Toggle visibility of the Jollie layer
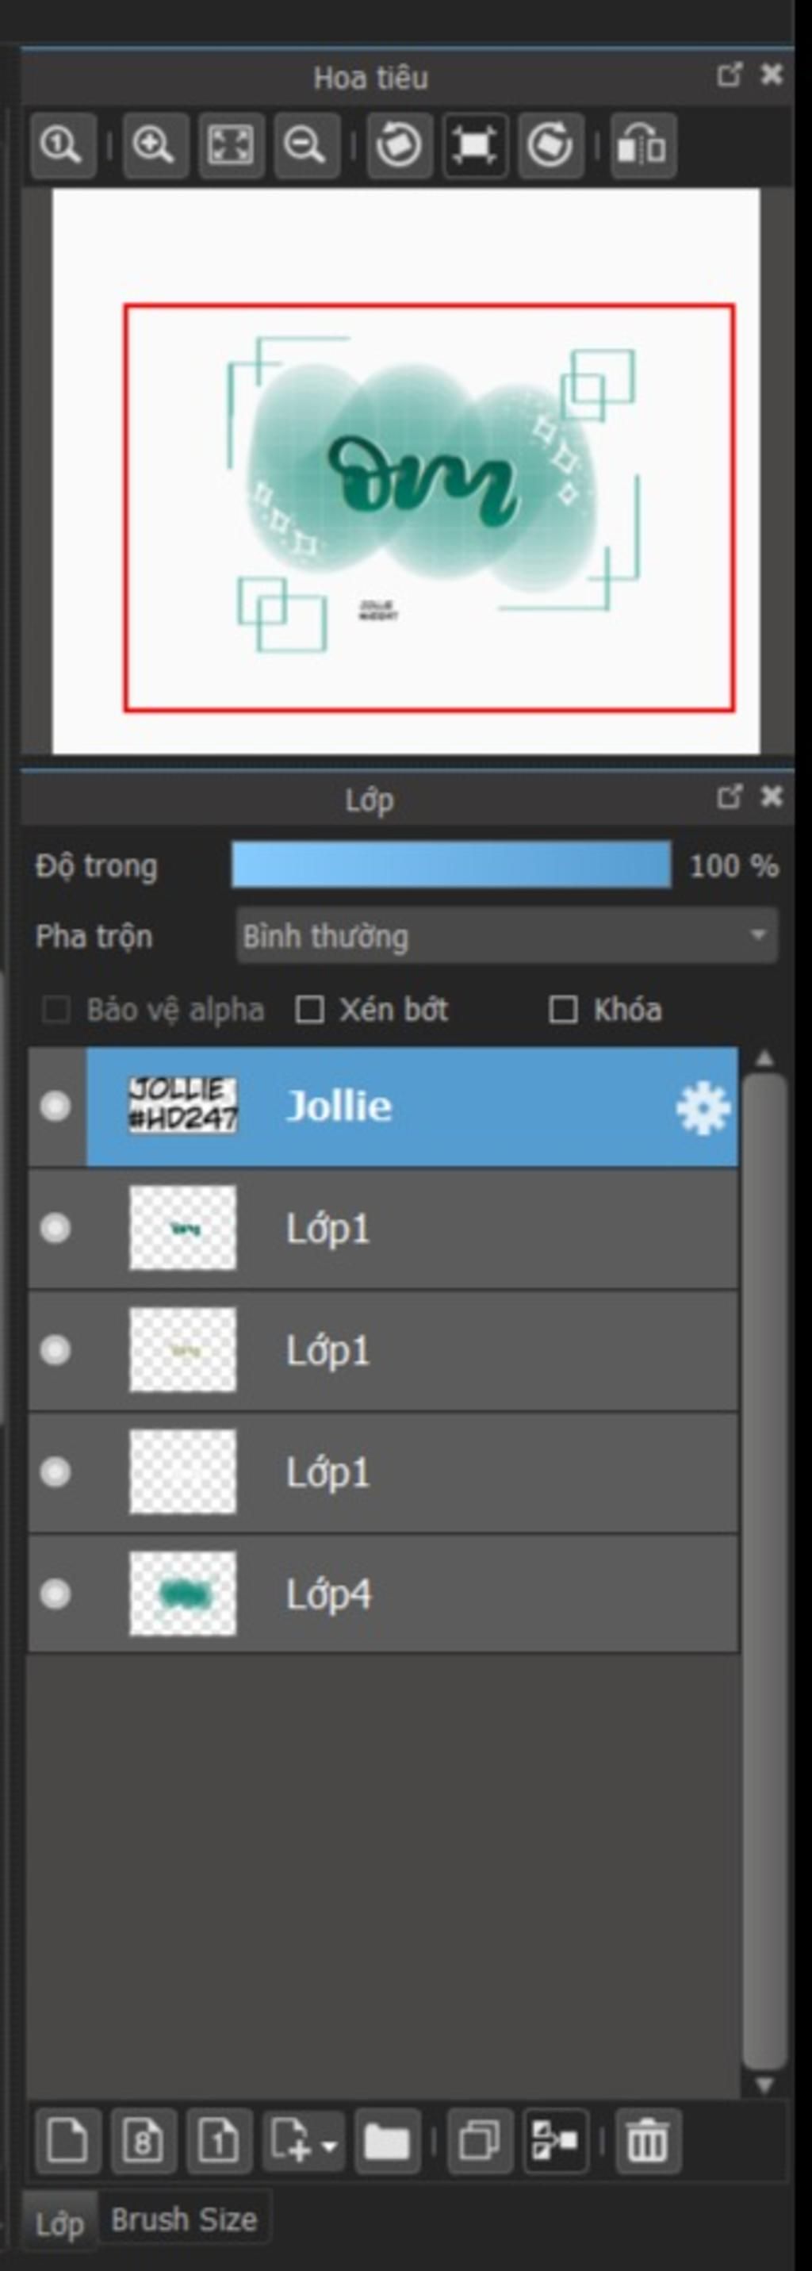The height and width of the screenshot is (2271, 812). [x=56, y=1106]
